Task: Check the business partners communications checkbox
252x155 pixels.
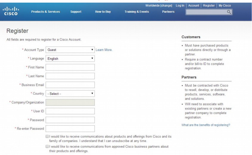Action: [47, 146]
